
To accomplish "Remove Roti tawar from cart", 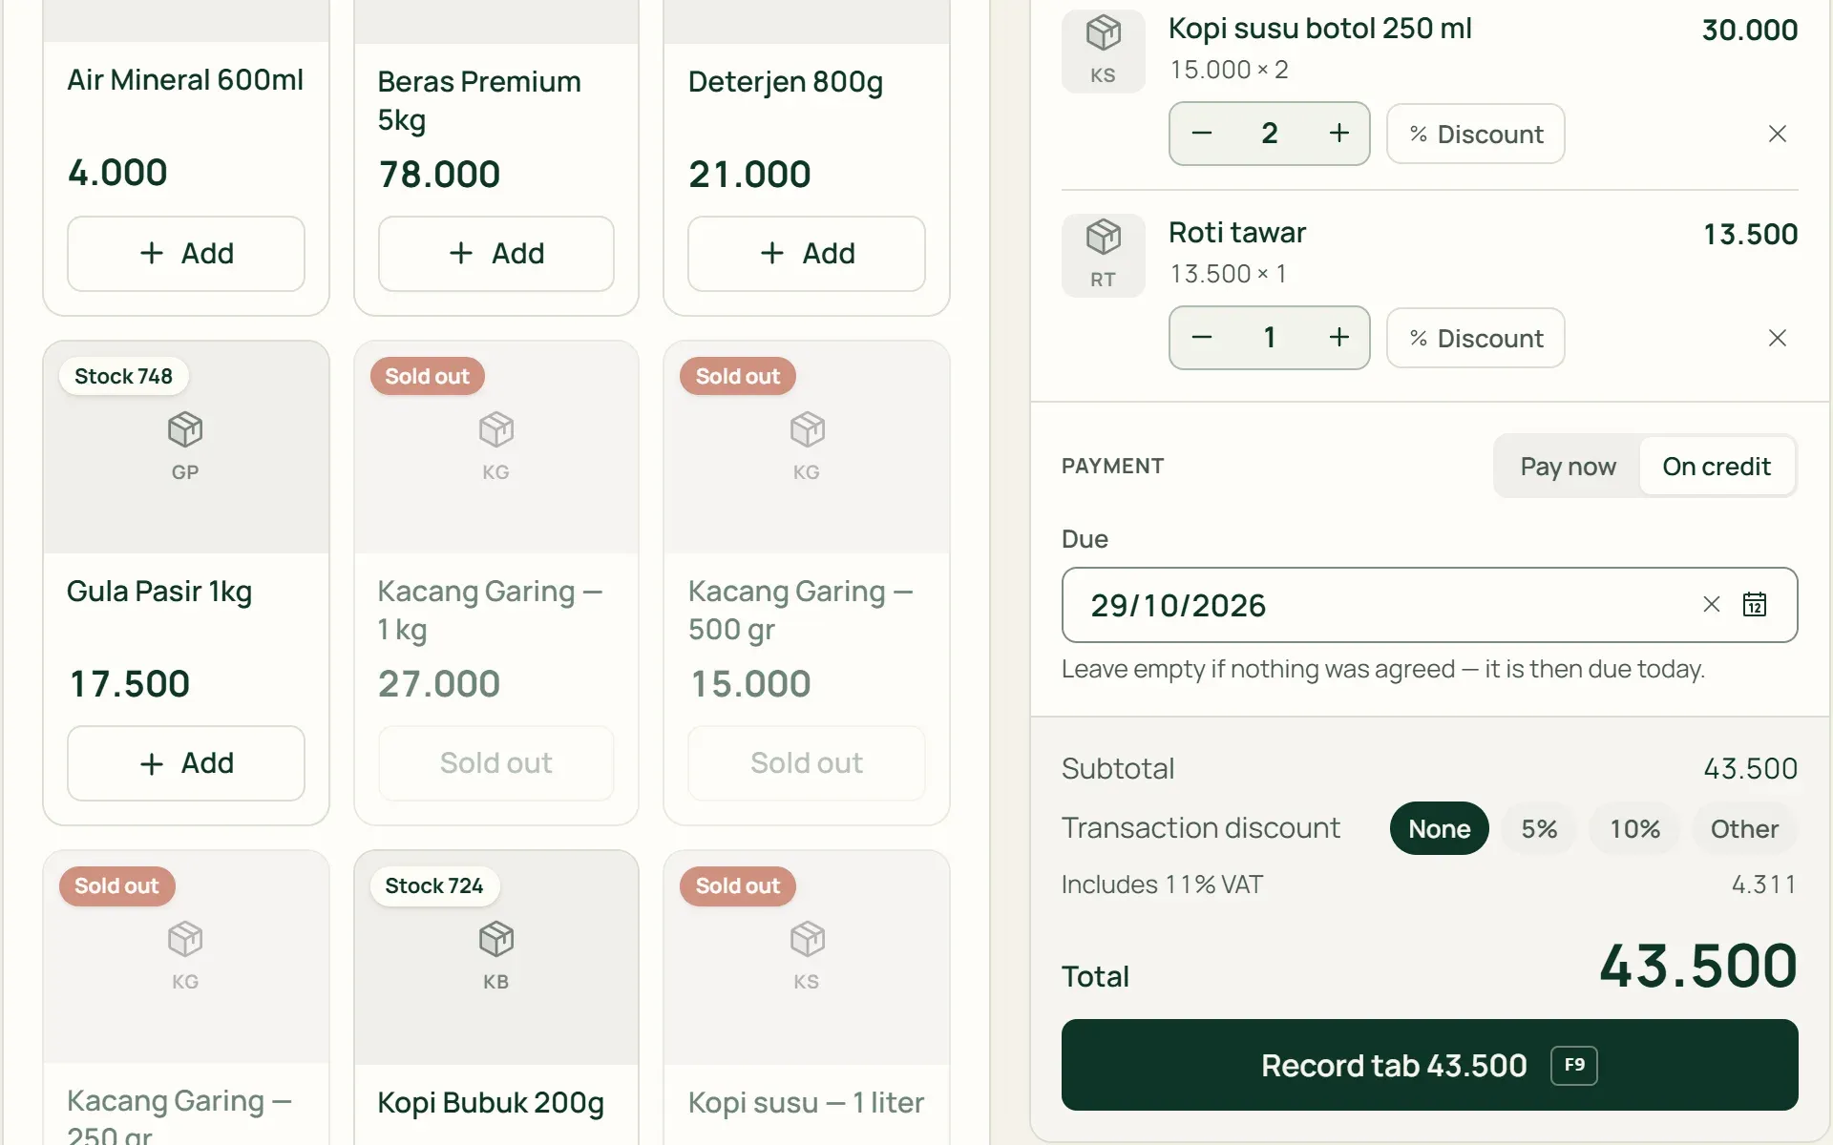I will click(x=1778, y=338).
